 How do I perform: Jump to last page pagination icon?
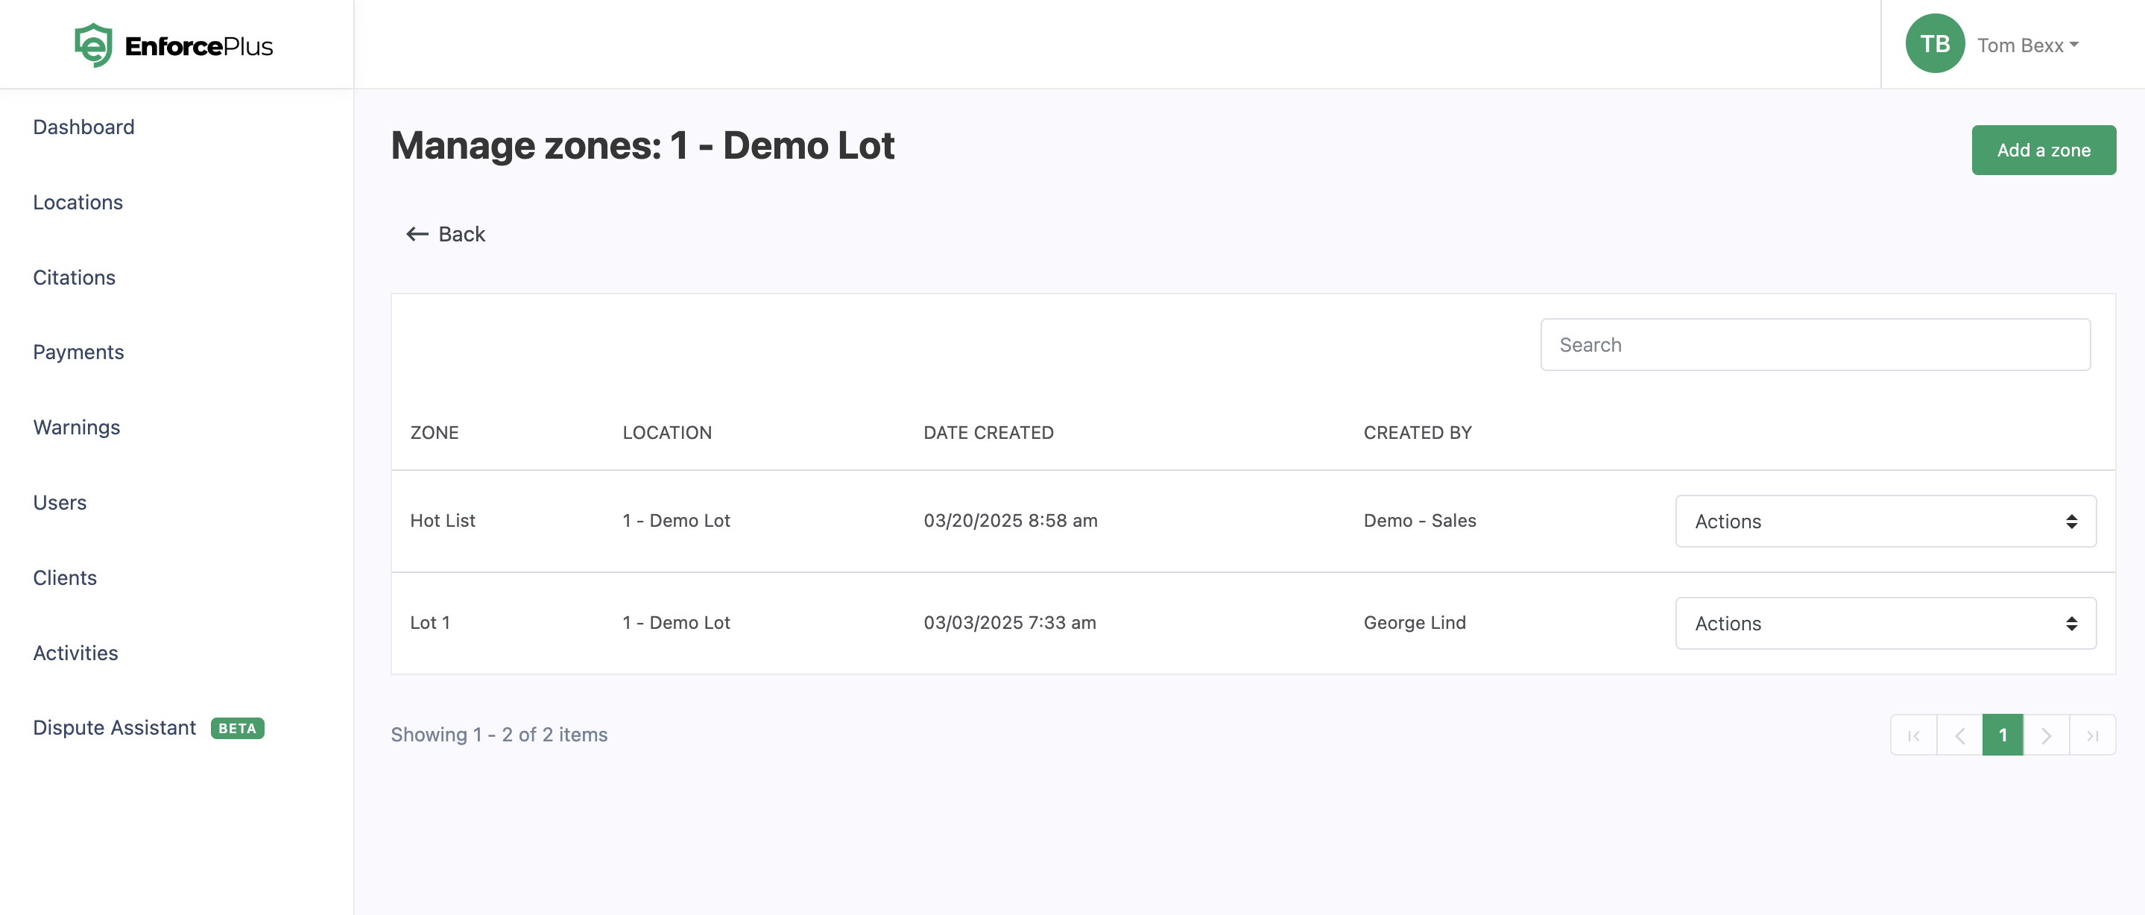point(2091,735)
